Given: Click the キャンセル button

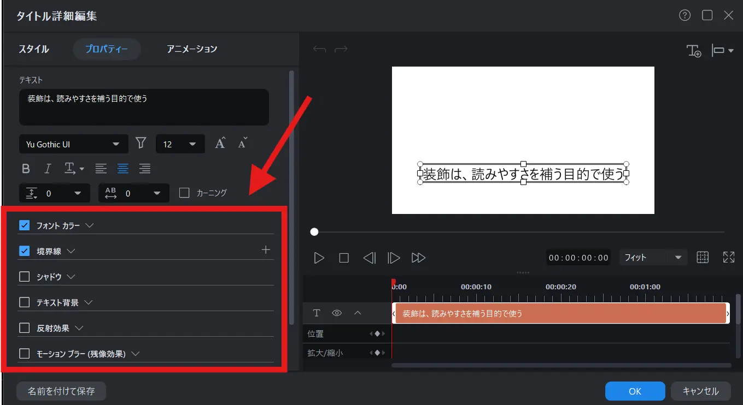Looking at the screenshot, I should tap(701, 391).
